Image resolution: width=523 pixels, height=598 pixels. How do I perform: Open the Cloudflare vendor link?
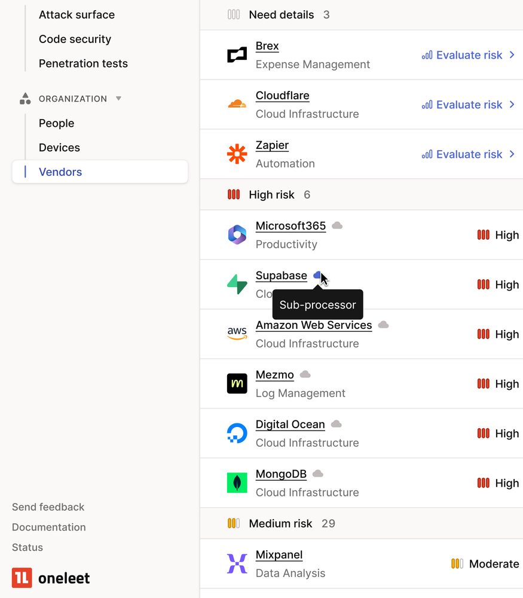coord(283,95)
